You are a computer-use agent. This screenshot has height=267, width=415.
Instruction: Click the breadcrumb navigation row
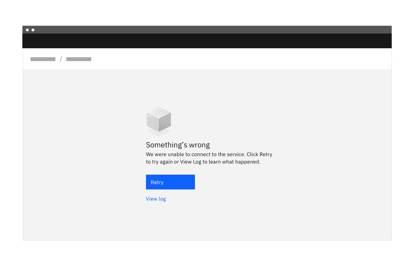pyautogui.click(x=144, y=59)
